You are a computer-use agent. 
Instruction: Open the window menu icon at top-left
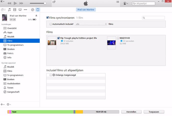[2, 1]
